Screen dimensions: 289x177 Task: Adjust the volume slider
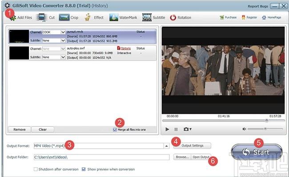pos(265,129)
